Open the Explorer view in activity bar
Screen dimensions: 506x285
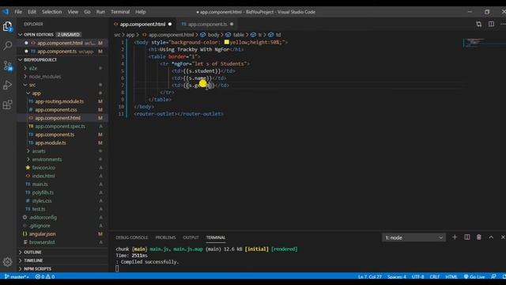pyautogui.click(x=7, y=26)
